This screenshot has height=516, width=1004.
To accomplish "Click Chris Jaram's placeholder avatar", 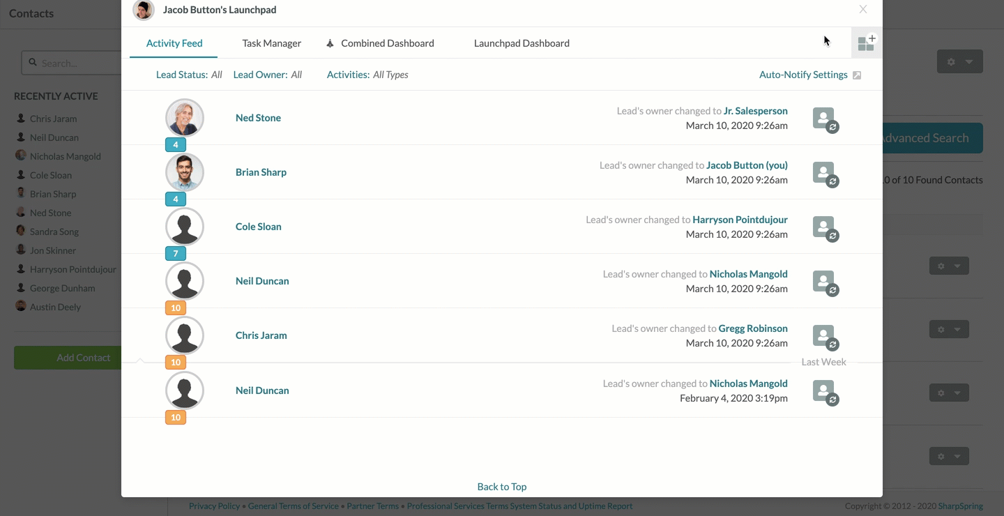I will (x=185, y=335).
